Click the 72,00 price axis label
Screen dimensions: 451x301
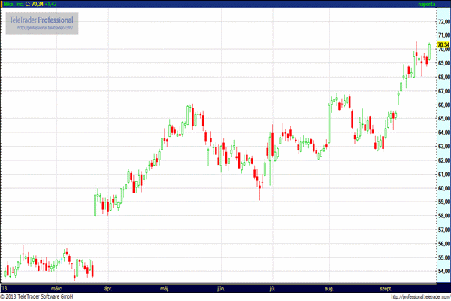click(x=443, y=21)
